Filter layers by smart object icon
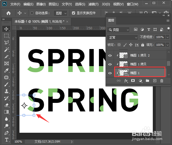The width and height of the screenshot is (172, 145). point(162,30)
